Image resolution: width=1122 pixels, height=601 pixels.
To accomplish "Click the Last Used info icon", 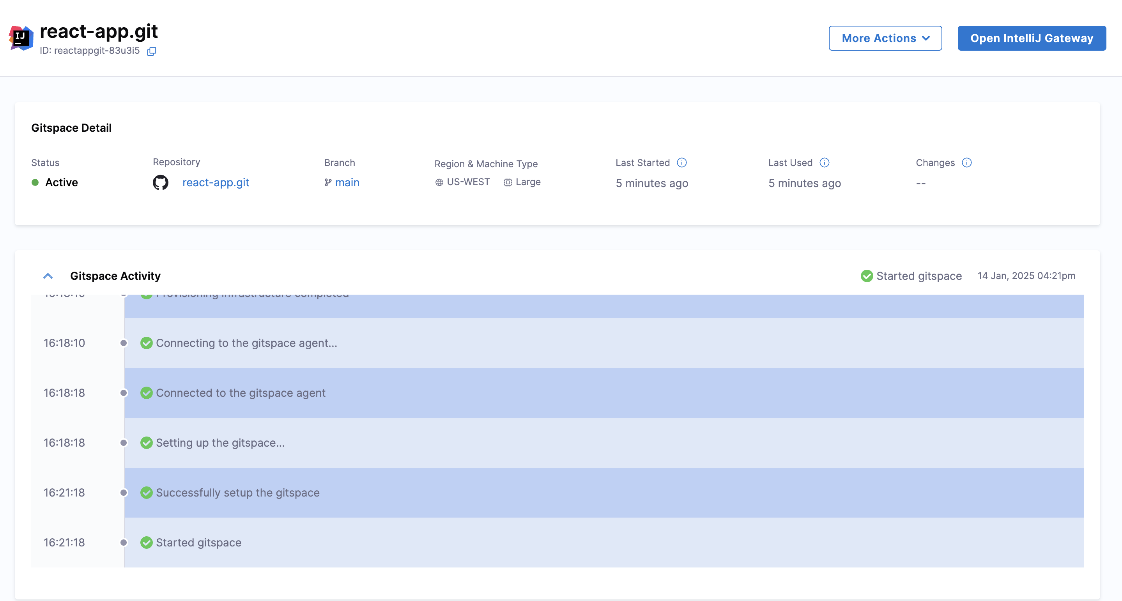I will [824, 163].
